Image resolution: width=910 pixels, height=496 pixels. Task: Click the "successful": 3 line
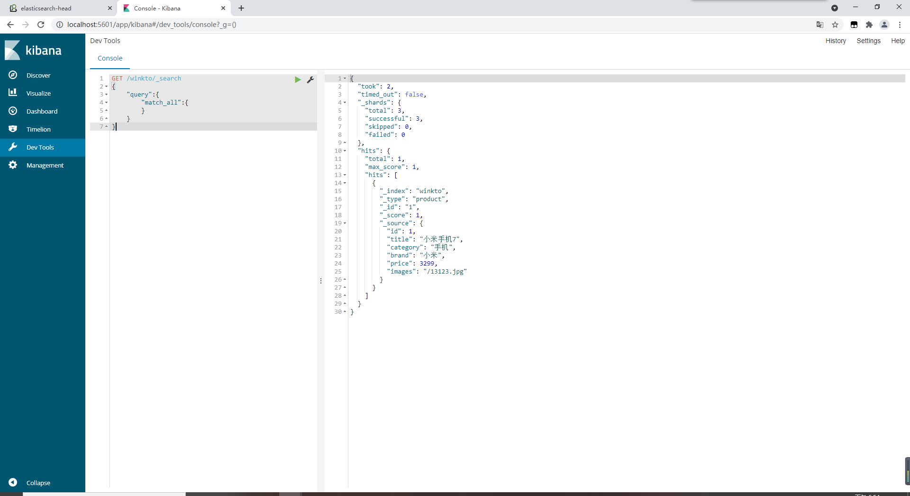(x=394, y=119)
